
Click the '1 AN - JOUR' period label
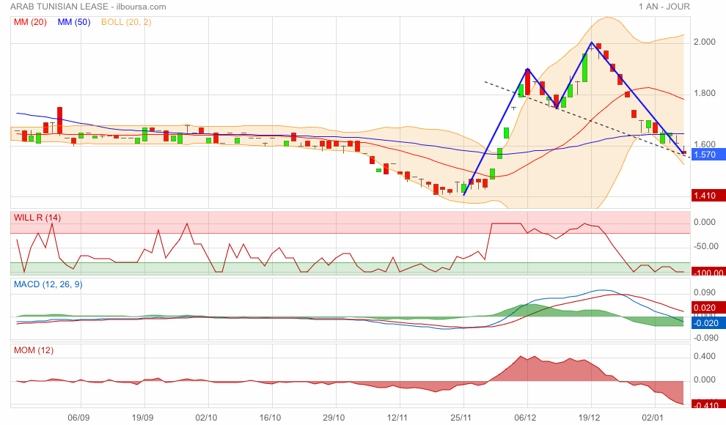(x=664, y=7)
